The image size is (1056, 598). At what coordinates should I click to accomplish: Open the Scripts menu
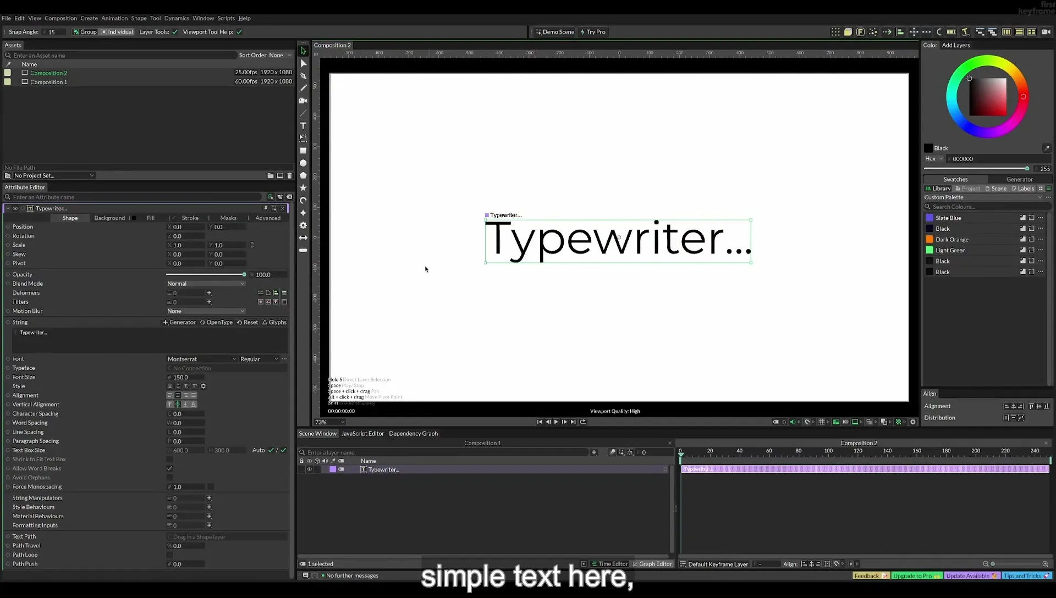(226, 18)
